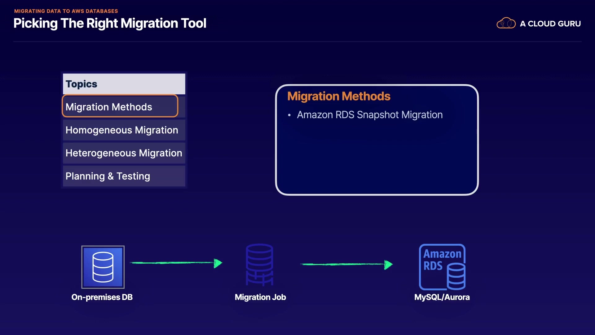Select the Heterogeneous Migration topic
This screenshot has height=335, width=595.
click(124, 153)
